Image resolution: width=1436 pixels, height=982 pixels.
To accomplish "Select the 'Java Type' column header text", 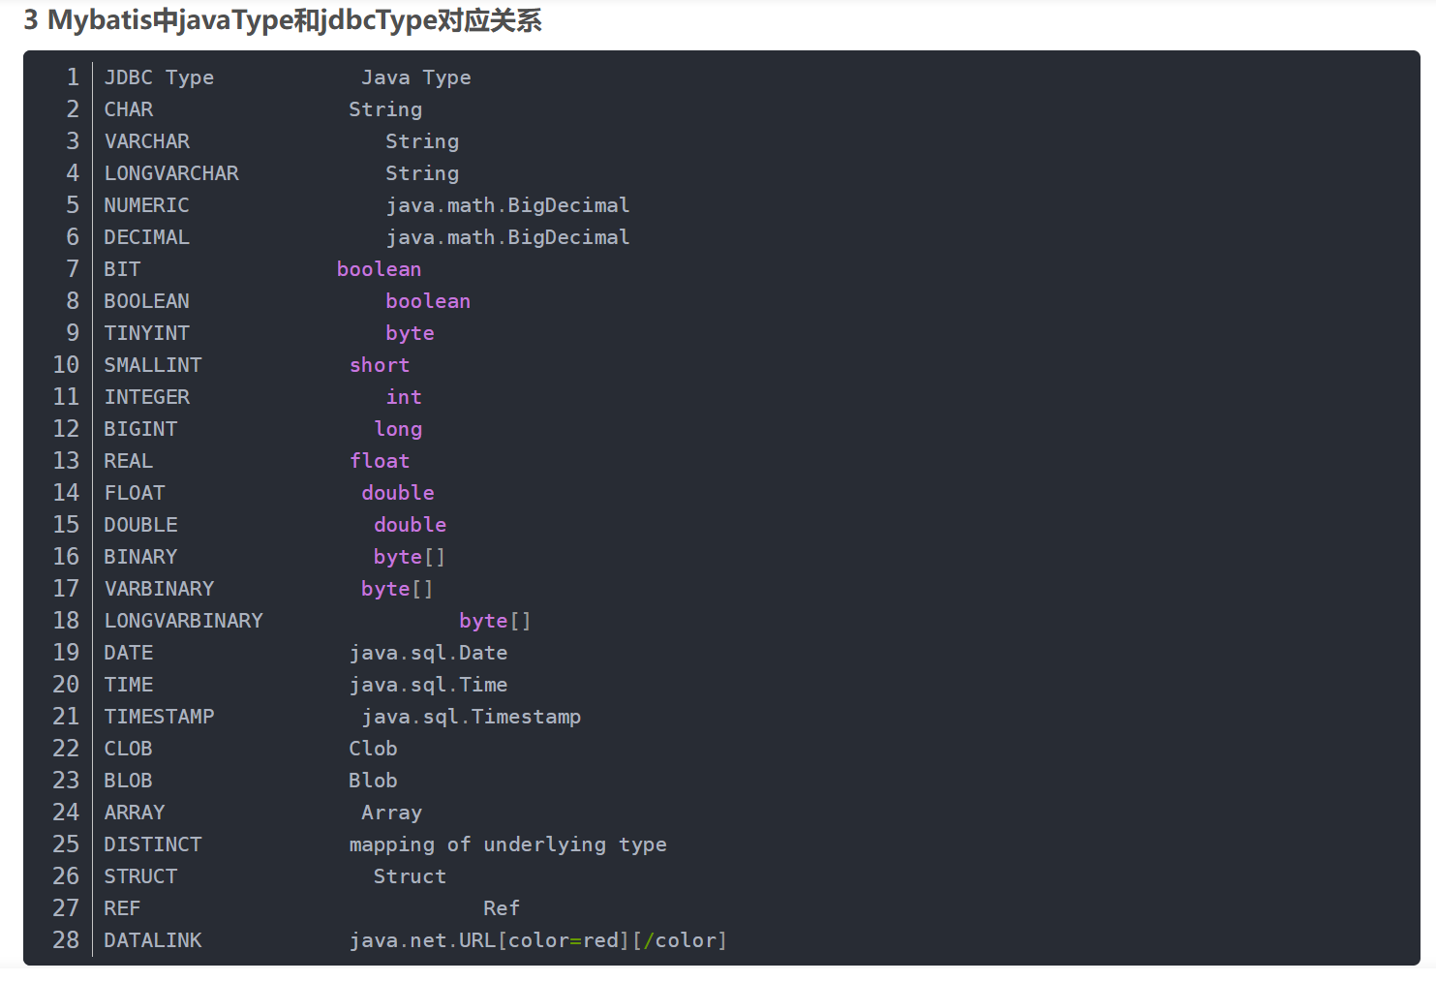I will coord(416,77).
